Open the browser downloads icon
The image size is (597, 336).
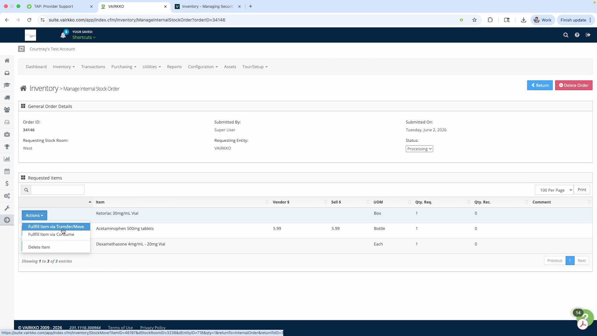(x=524, y=20)
